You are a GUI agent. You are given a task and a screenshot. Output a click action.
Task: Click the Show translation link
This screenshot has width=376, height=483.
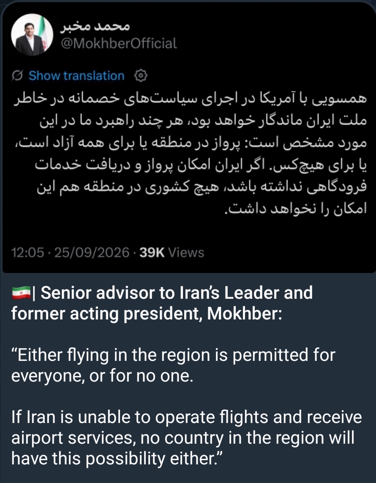pyautogui.click(x=76, y=76)
